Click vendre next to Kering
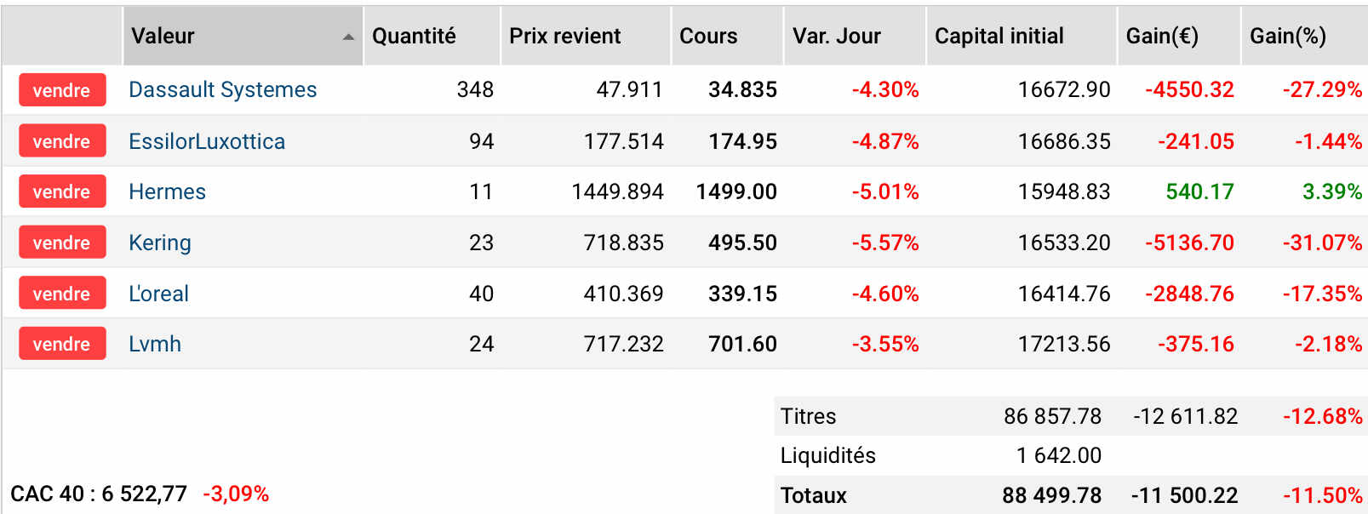Screen dimensions: 1368x514 click(62, 243)
